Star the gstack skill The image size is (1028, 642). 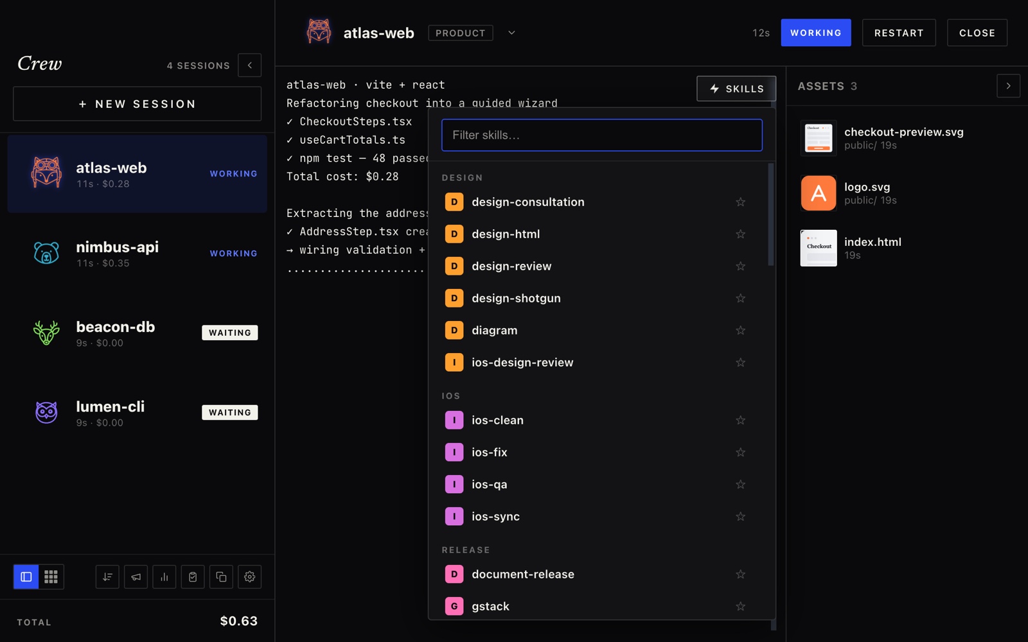tap(741, 606)
